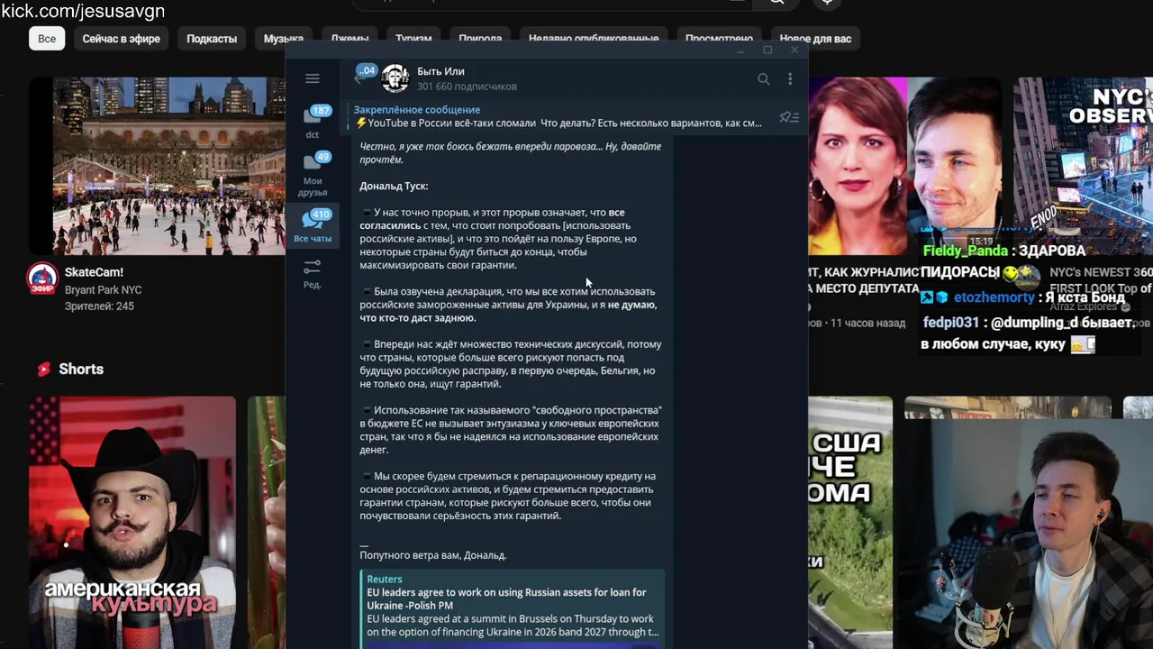
Task: Open the SkateCam! video title
Action: click(94, 272)
